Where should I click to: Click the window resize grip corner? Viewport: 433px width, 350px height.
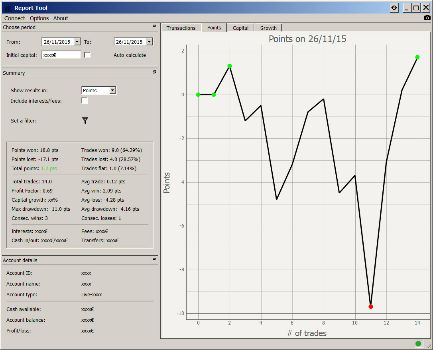point(429,346)
